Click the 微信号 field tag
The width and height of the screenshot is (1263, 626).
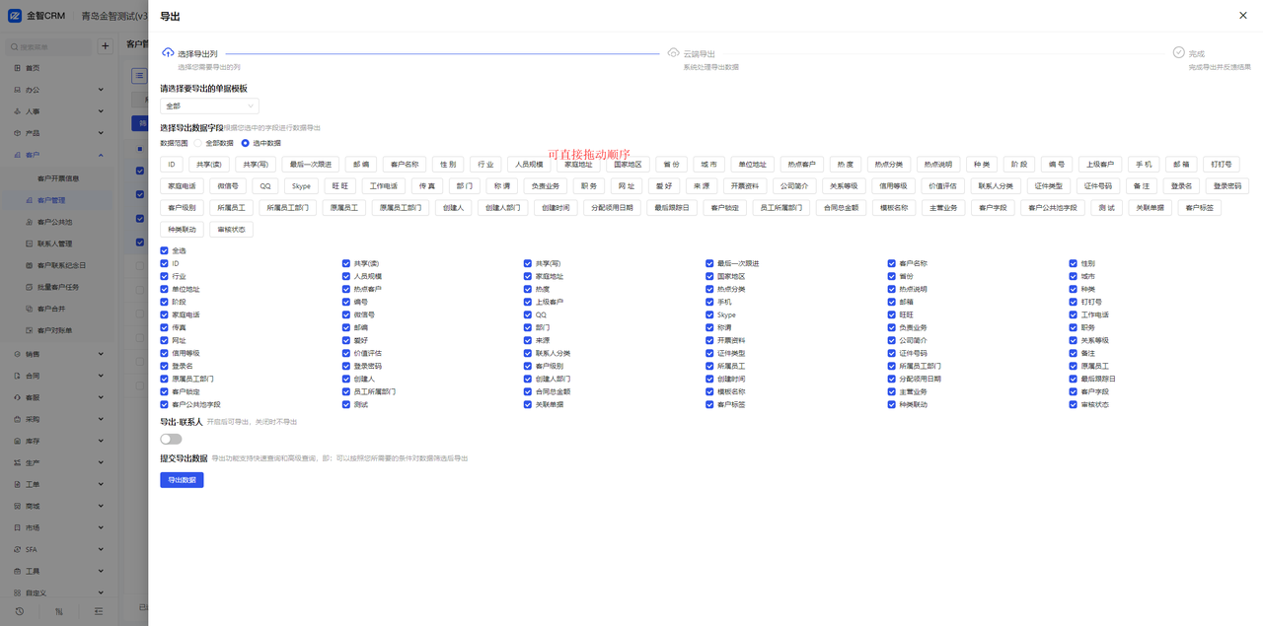pos(228,185)
